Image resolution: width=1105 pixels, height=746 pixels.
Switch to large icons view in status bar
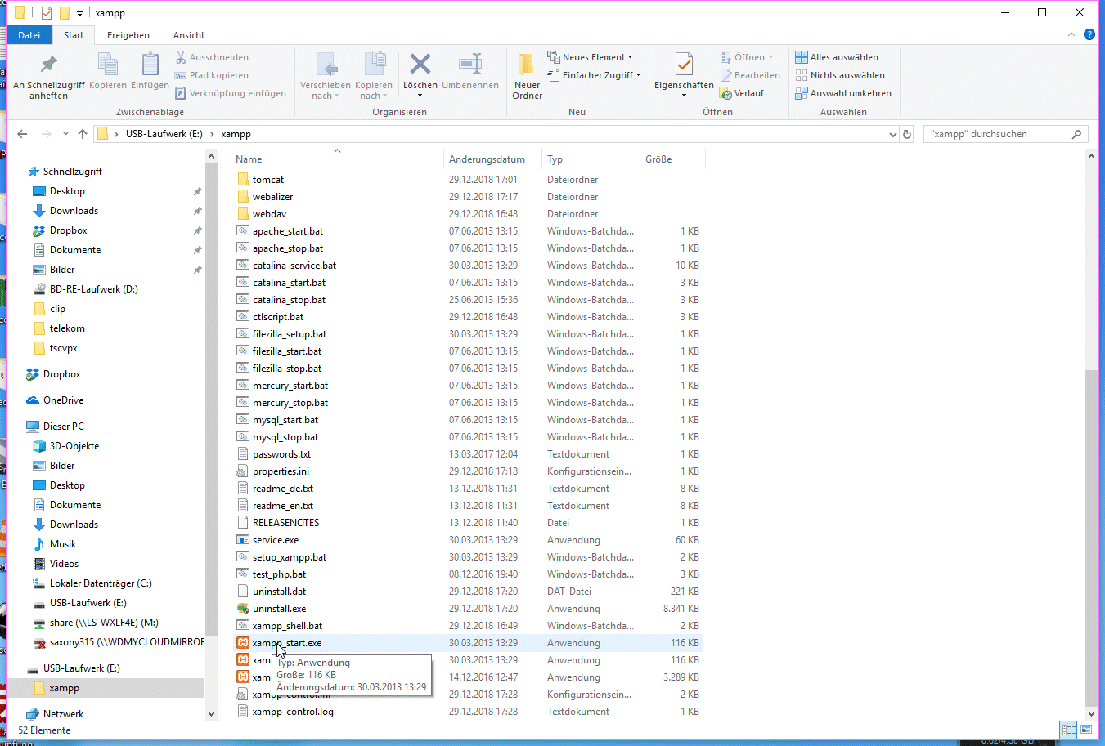click(x=1086, y=730)
